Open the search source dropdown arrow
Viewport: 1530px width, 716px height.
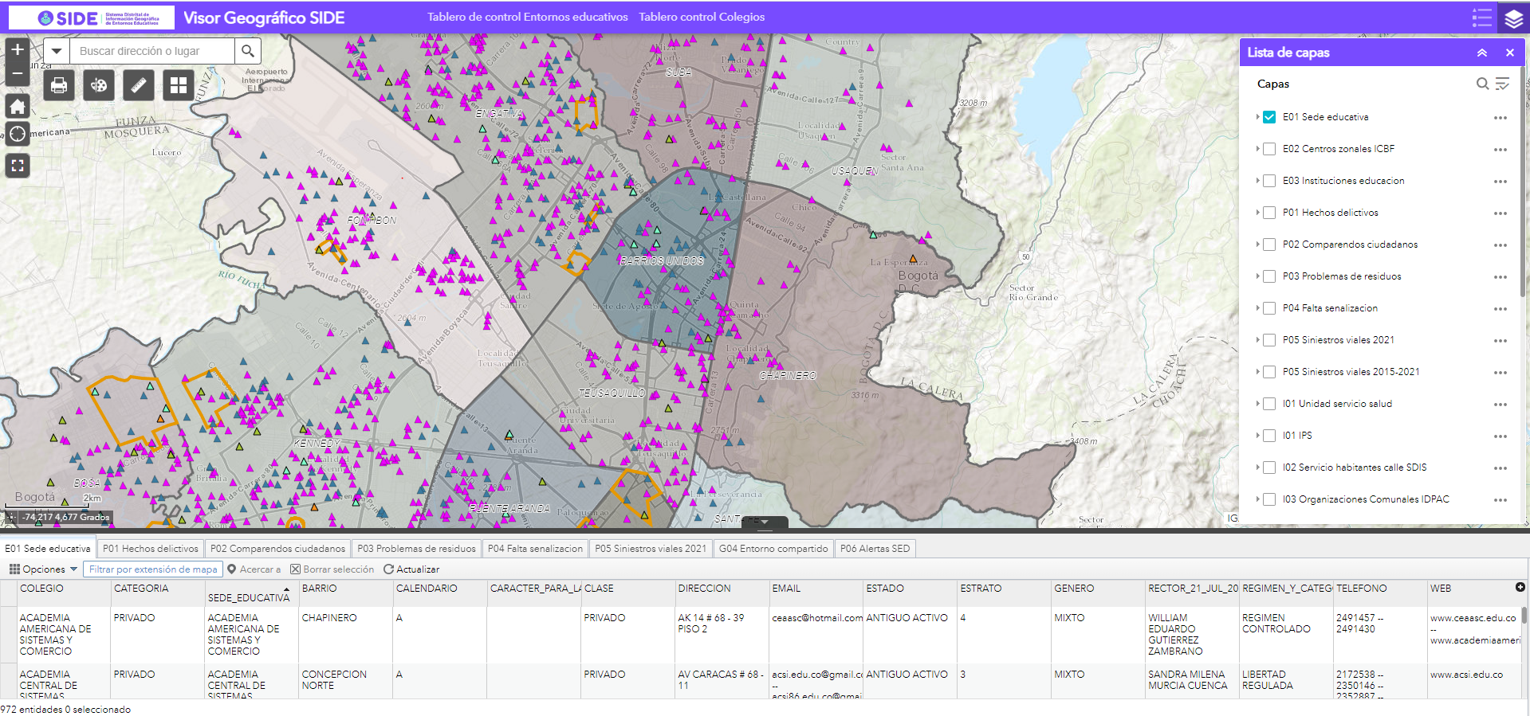57,51
